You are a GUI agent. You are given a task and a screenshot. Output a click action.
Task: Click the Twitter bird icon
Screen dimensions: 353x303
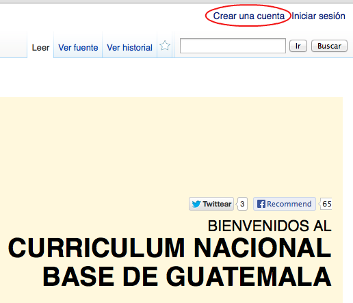pos(196,204)
